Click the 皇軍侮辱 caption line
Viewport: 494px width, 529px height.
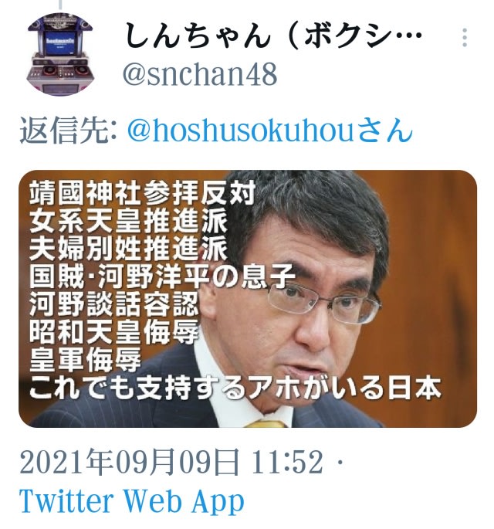tap(85, 360)
